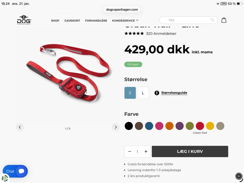This screenshot has height=183, width=244.
Task: Show next product image arrow
Action: click(116, 127)
